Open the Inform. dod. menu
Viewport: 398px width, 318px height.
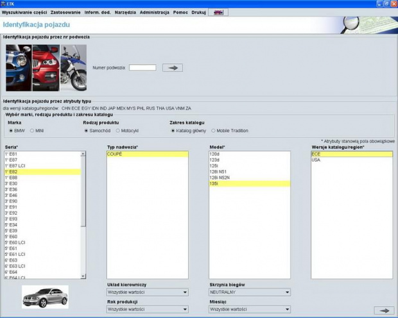(x=98, y=12)
